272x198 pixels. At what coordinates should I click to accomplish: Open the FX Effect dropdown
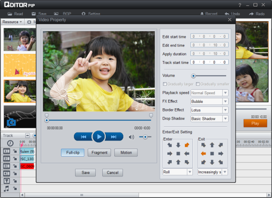coord(225,101)
